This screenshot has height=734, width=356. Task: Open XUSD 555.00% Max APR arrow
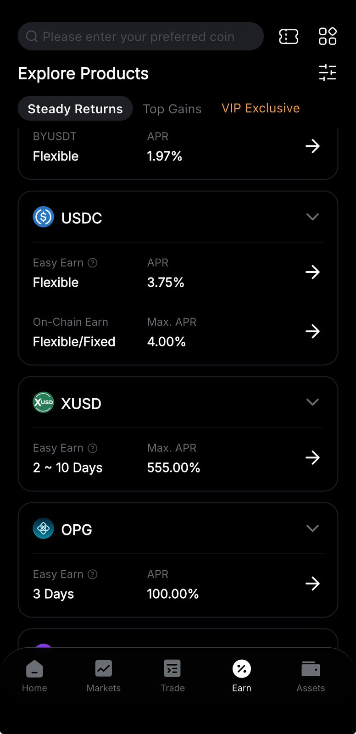(312, 457)
